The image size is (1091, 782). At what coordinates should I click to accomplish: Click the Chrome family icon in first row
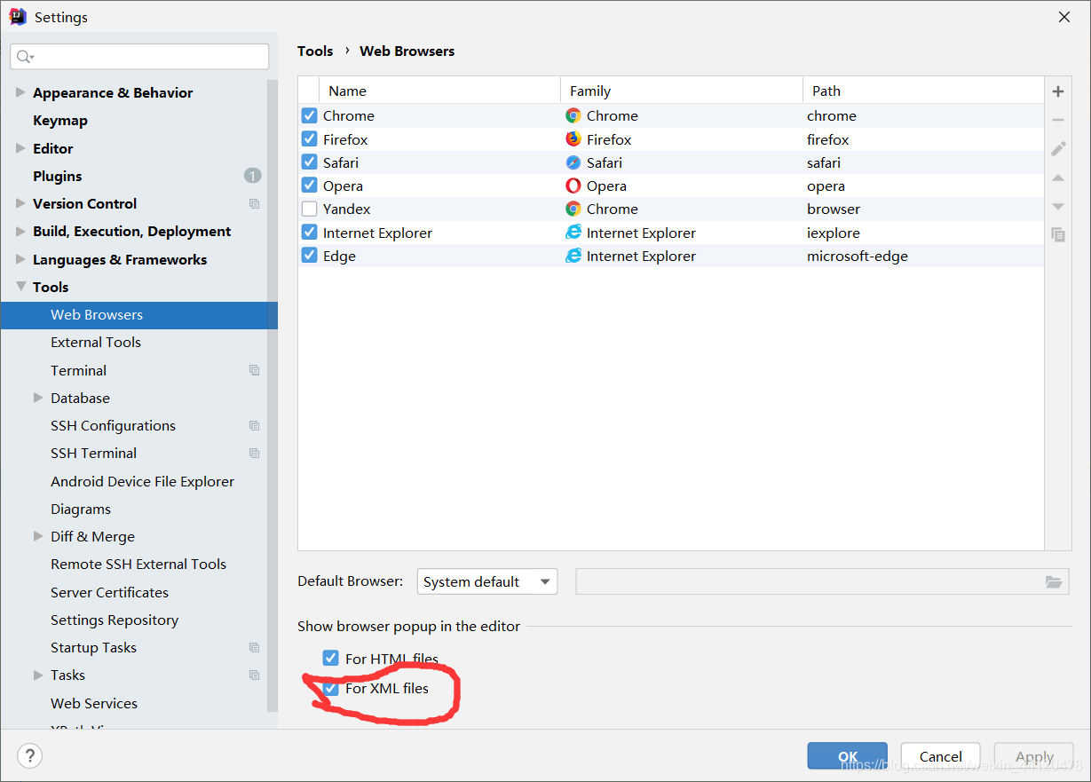click(573, 115)
